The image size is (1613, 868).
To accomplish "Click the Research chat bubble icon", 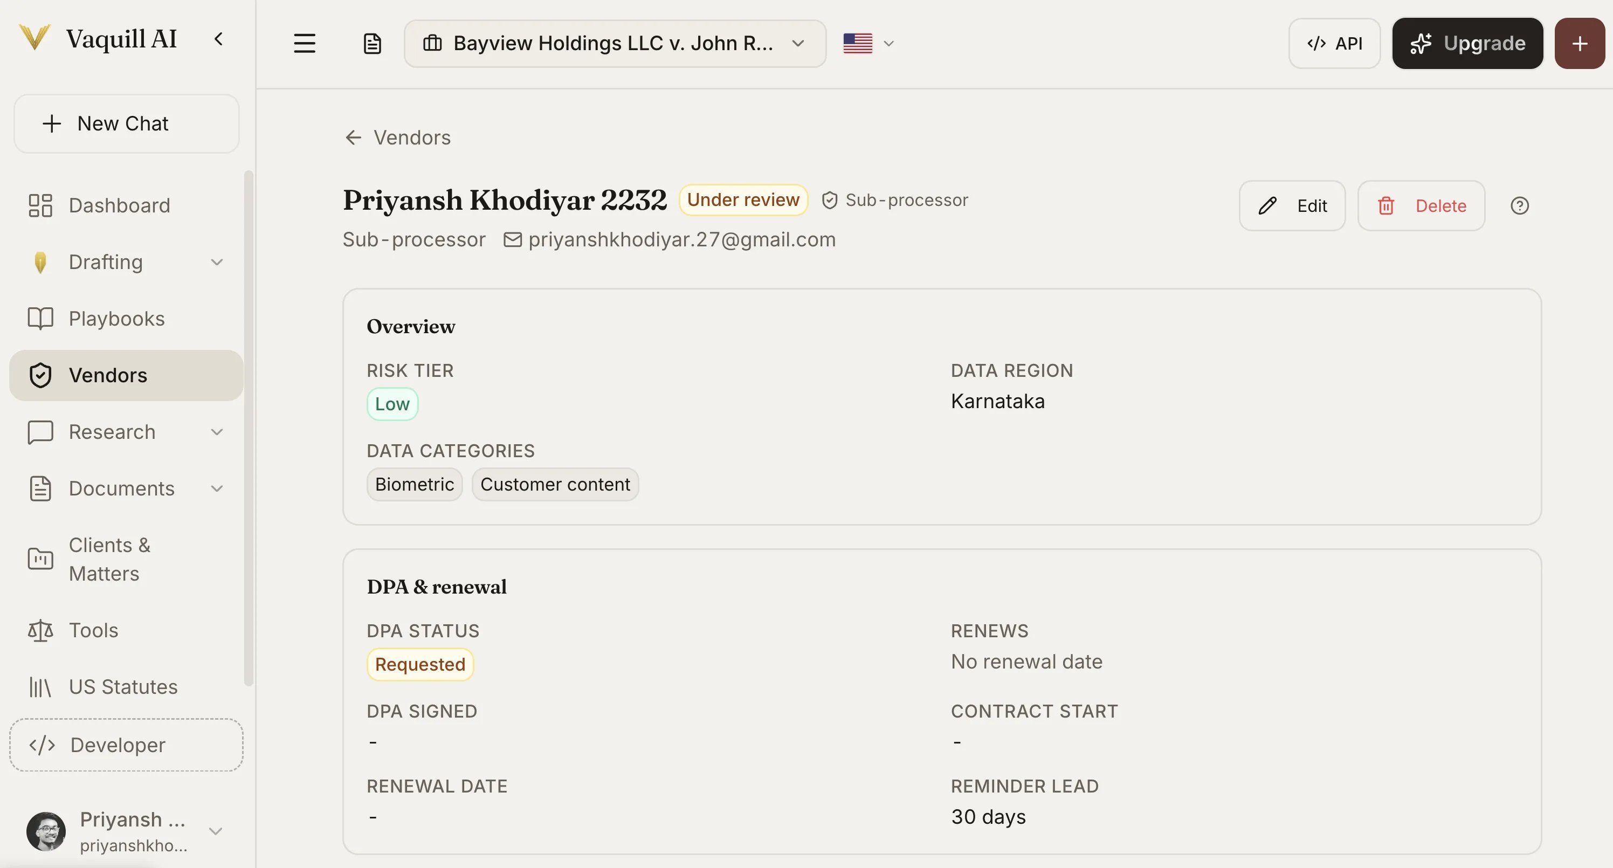I will (x=40, y=432).
